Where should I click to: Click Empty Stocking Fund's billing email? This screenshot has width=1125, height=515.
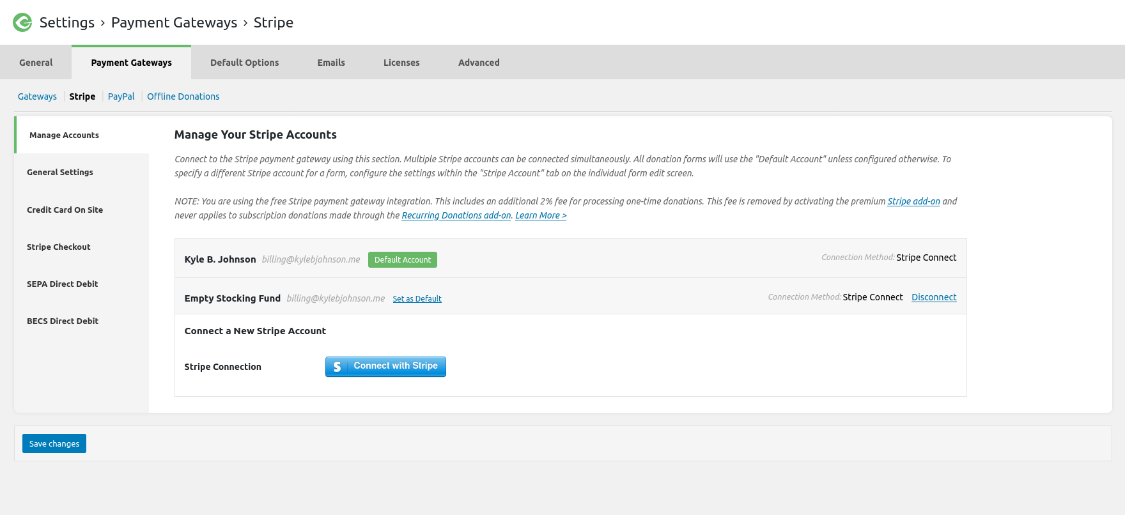pos(336,298)
